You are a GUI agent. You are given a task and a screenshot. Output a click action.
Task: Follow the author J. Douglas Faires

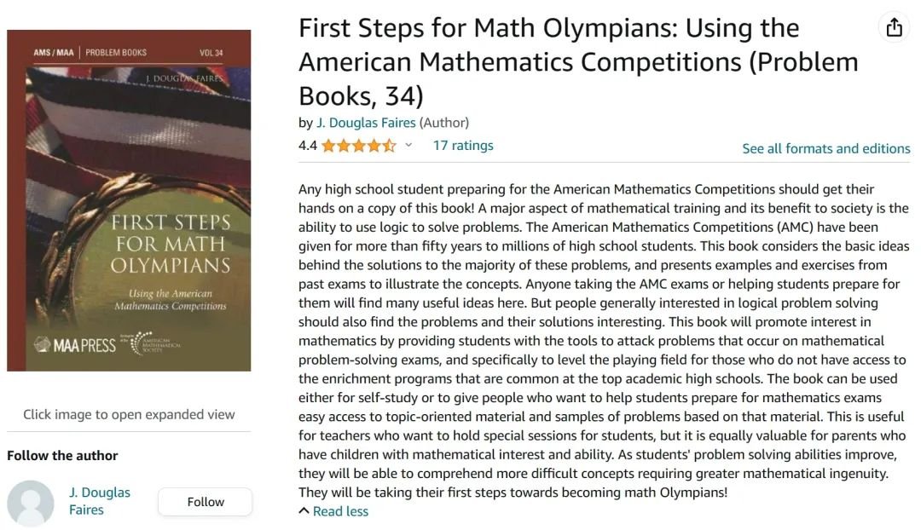tap(205, 502)
